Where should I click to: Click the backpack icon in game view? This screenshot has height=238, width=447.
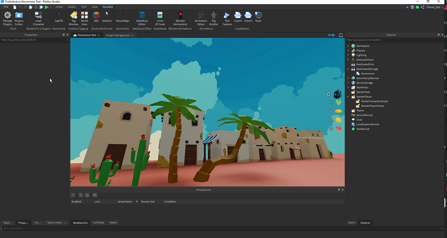[x=338, y=94]
